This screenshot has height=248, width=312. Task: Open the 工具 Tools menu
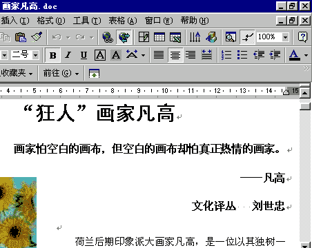click(87, 21)
